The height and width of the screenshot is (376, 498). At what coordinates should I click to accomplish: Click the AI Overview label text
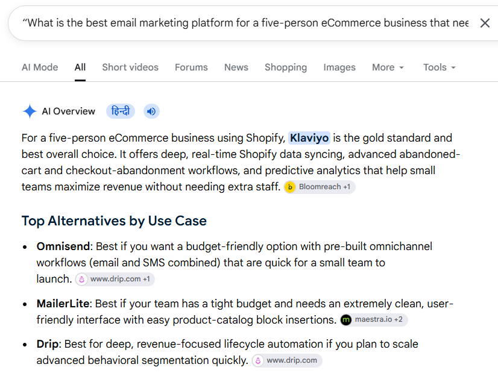click(x=68, y=111)
